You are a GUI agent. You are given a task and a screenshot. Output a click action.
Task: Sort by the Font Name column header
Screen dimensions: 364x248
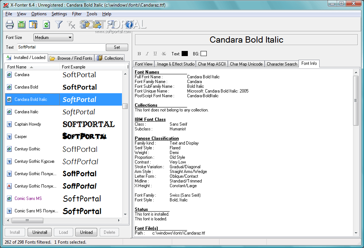click(x=32, y=67)
